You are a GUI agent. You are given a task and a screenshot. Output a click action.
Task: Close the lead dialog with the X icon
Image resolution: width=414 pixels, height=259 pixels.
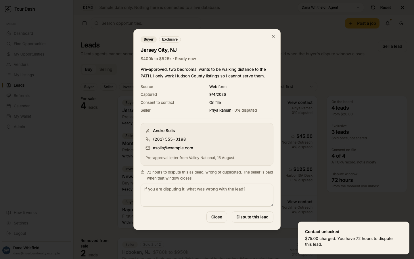coord(273,36)
